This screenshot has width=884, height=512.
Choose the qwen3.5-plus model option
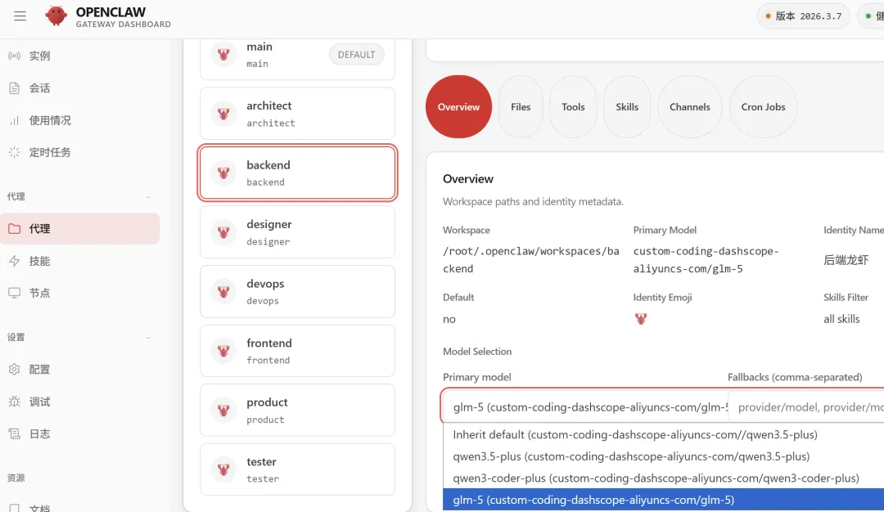pyautogui.click(x=663, y=456)
